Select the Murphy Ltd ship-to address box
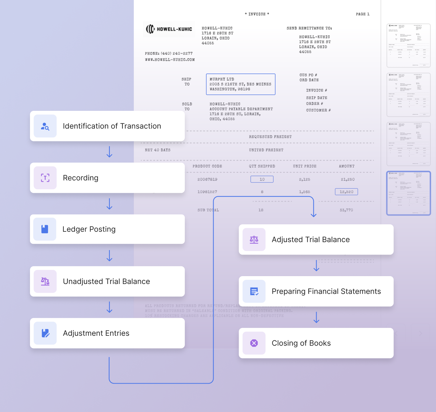Image resolution: width=436 pixels, height=412 pixels. point(241,84)
